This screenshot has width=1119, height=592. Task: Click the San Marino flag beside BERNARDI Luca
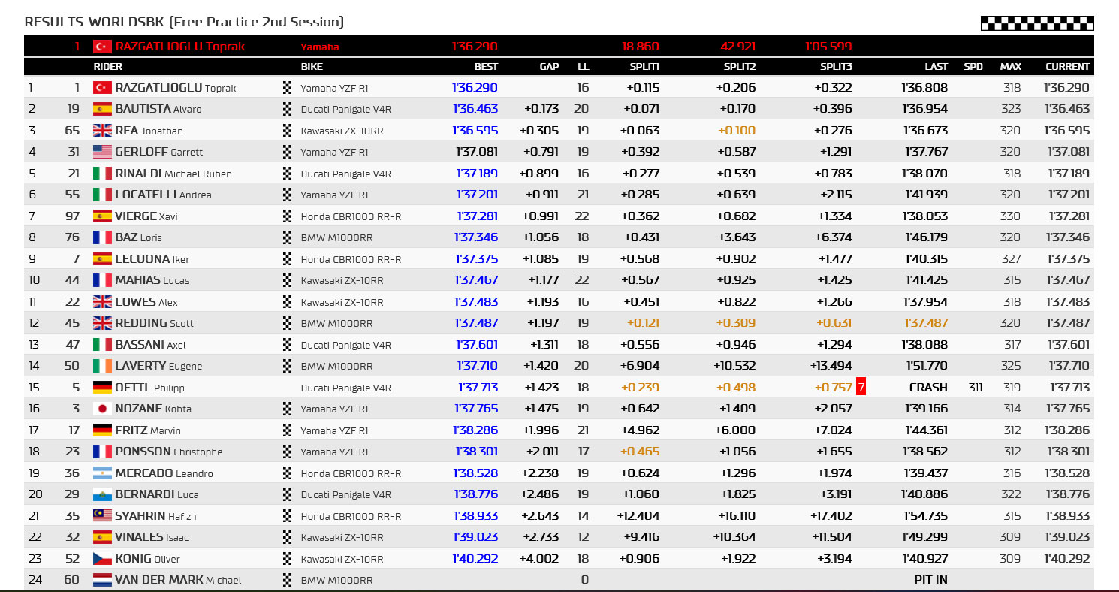tap(102, 494)
